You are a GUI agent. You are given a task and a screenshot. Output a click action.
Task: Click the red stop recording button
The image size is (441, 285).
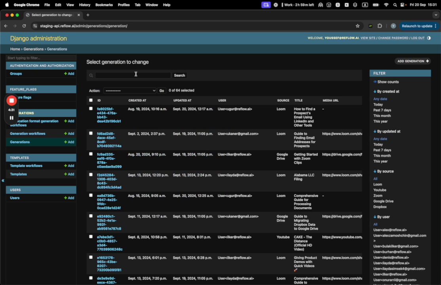[11, 101]
